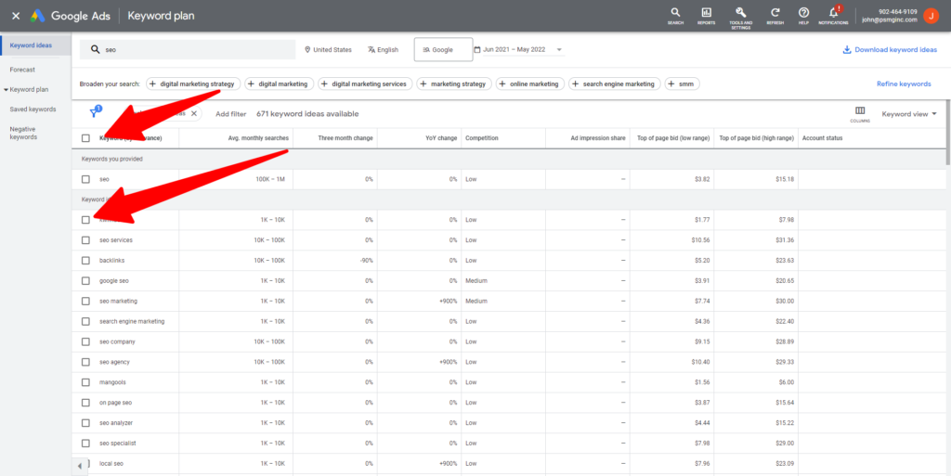
Task: Open the Jun 2021 – May 2022 date range
Action: click(518, 50)
